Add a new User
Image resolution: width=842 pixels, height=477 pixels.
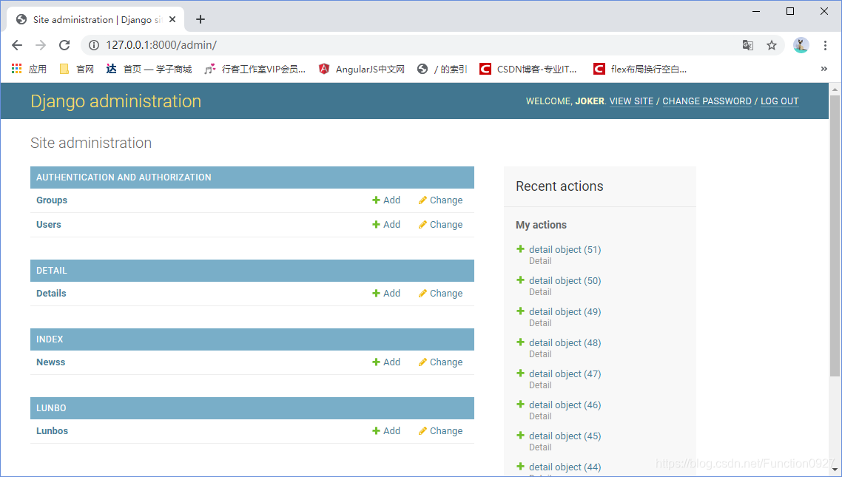point(386,224)
